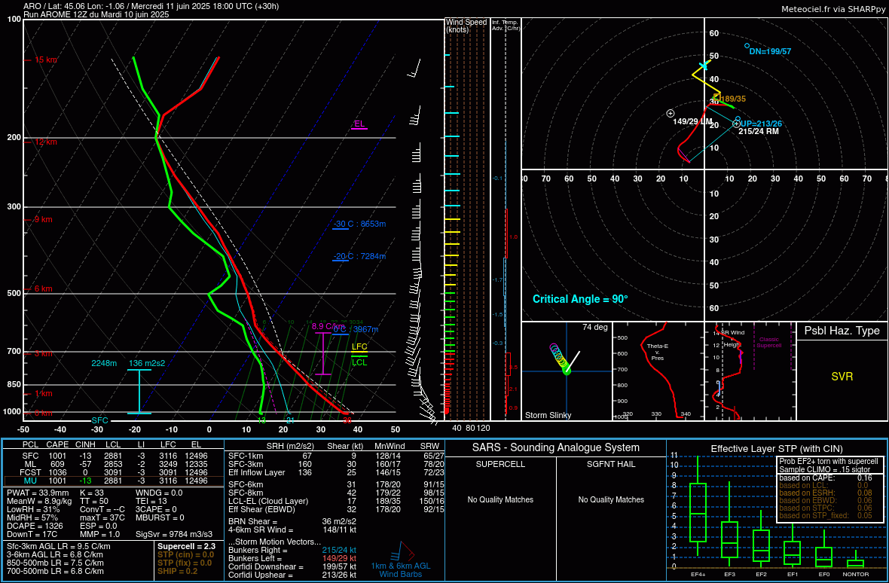
Task: Click the 'Prob EF2+ torn with supercell' box header
Action: (829, 461)
